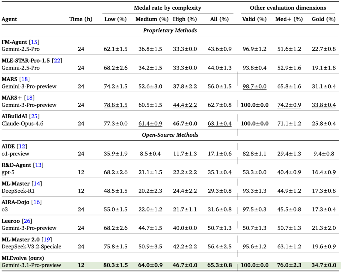Click the Med+ (%) column header
Screen dimensions: 341x274
[x=289, y=19]
